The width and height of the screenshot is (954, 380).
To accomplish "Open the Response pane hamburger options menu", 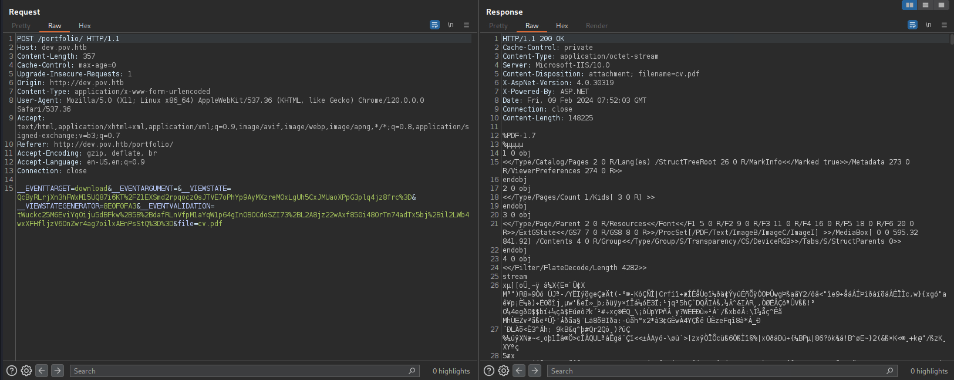I will pos(945,25).
